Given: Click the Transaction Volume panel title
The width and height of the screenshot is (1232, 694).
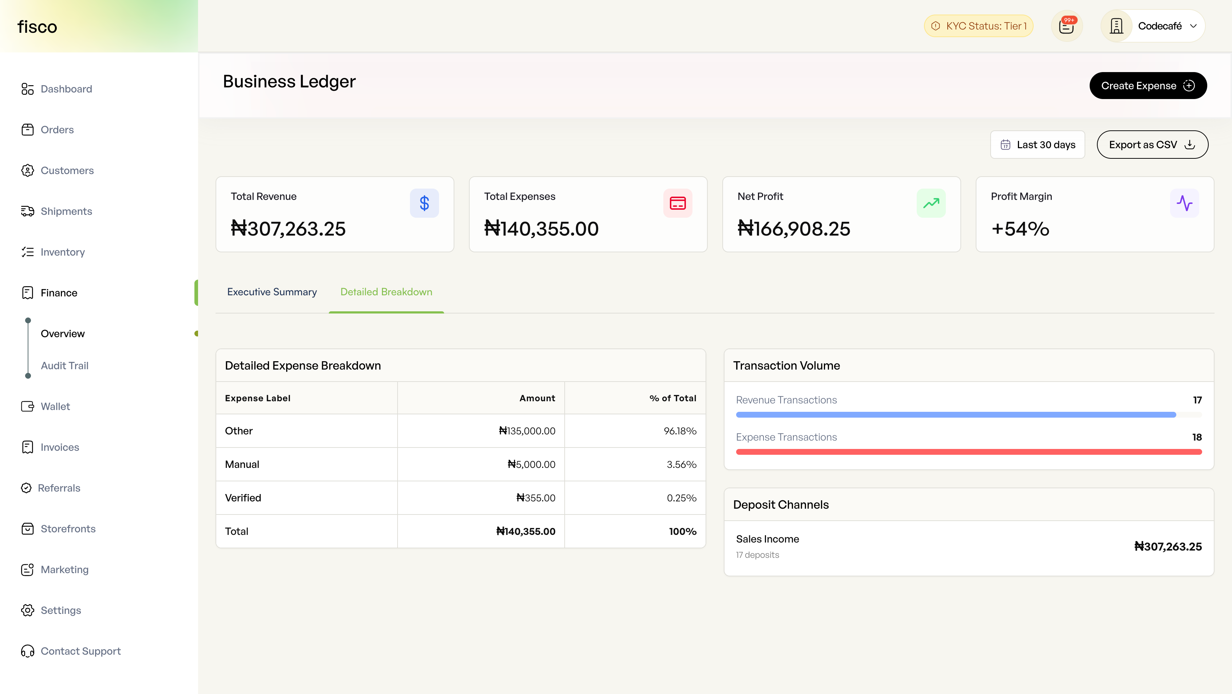Looking at the screenshot, I should point(786,366).
